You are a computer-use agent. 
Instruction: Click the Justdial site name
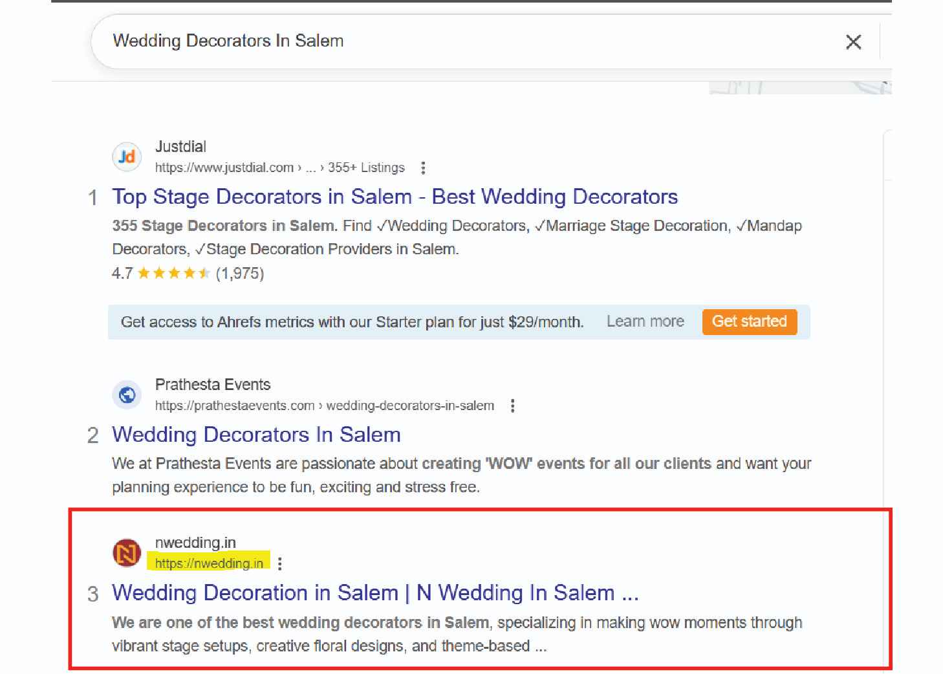coord(180,147)
